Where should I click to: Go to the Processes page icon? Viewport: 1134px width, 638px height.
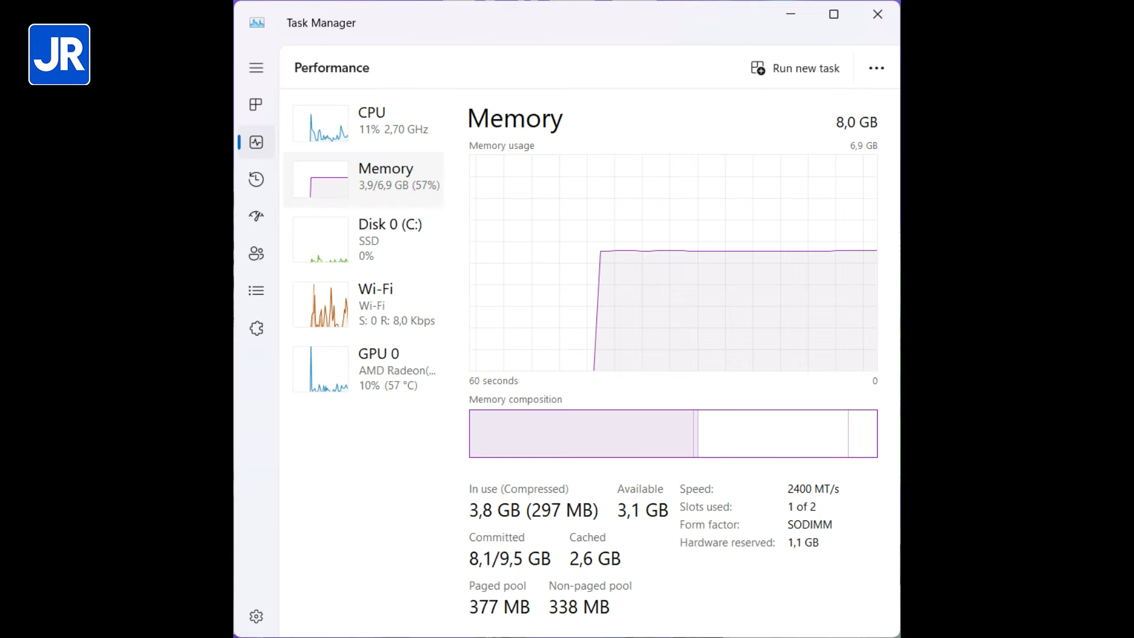point(256,105)
